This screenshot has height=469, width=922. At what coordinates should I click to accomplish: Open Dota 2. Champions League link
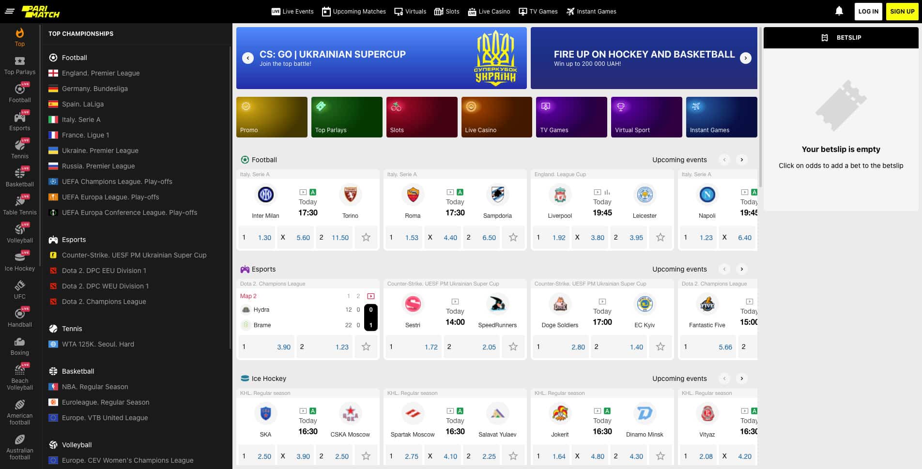(104, 302)
